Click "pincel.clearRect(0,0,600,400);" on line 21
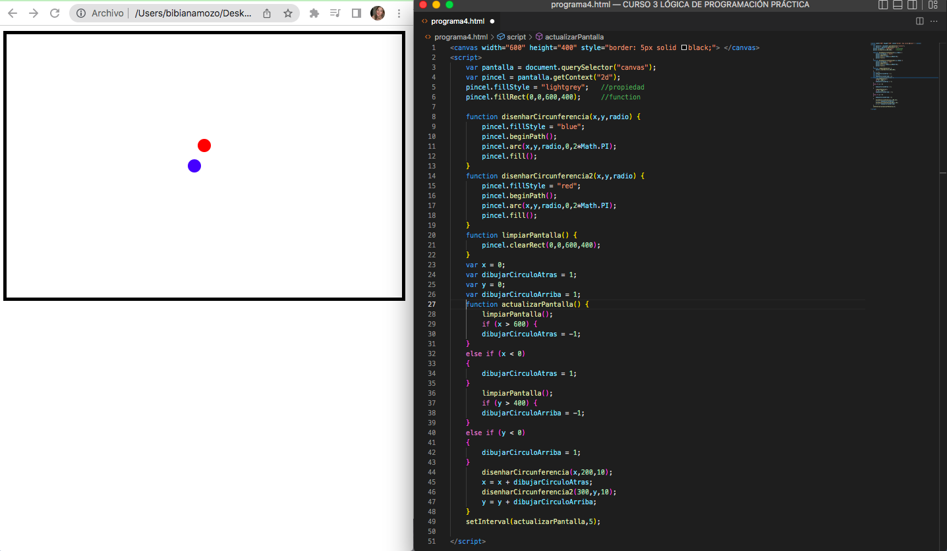The width and height of the screenshot is (947, 551). (x=541, y=245)
